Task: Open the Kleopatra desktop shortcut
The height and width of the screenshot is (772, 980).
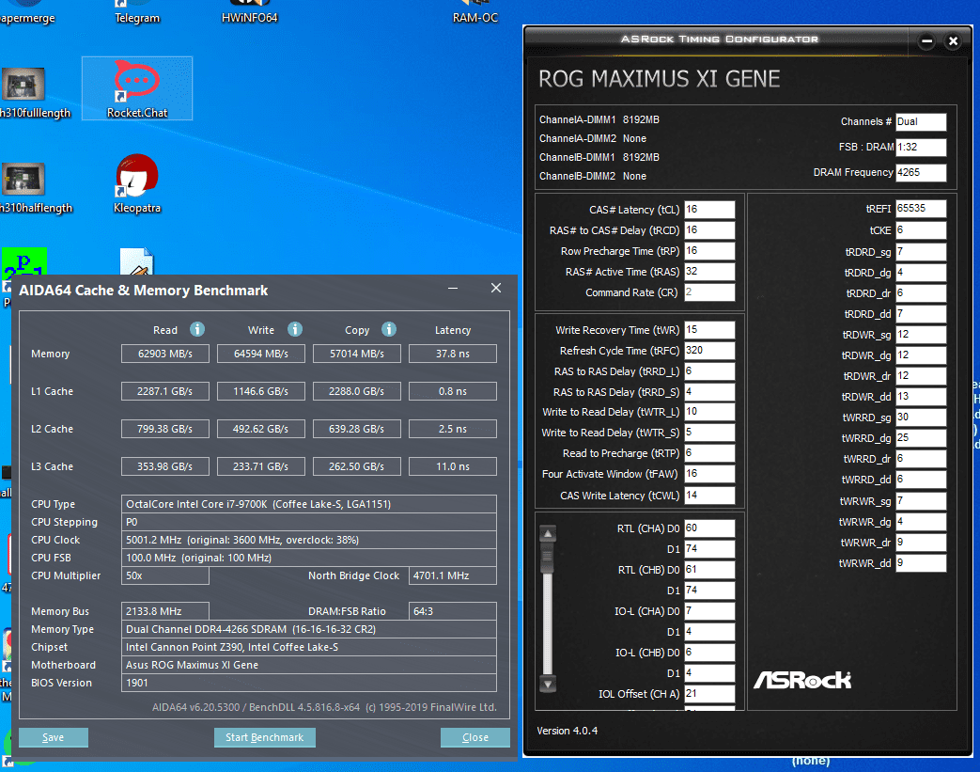Action: tap(137, 183)
